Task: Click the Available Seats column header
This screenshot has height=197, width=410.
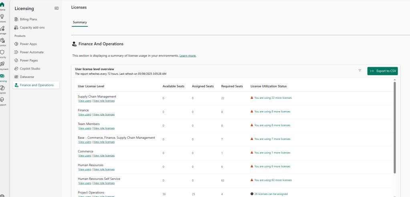Action: click(173, 86)
